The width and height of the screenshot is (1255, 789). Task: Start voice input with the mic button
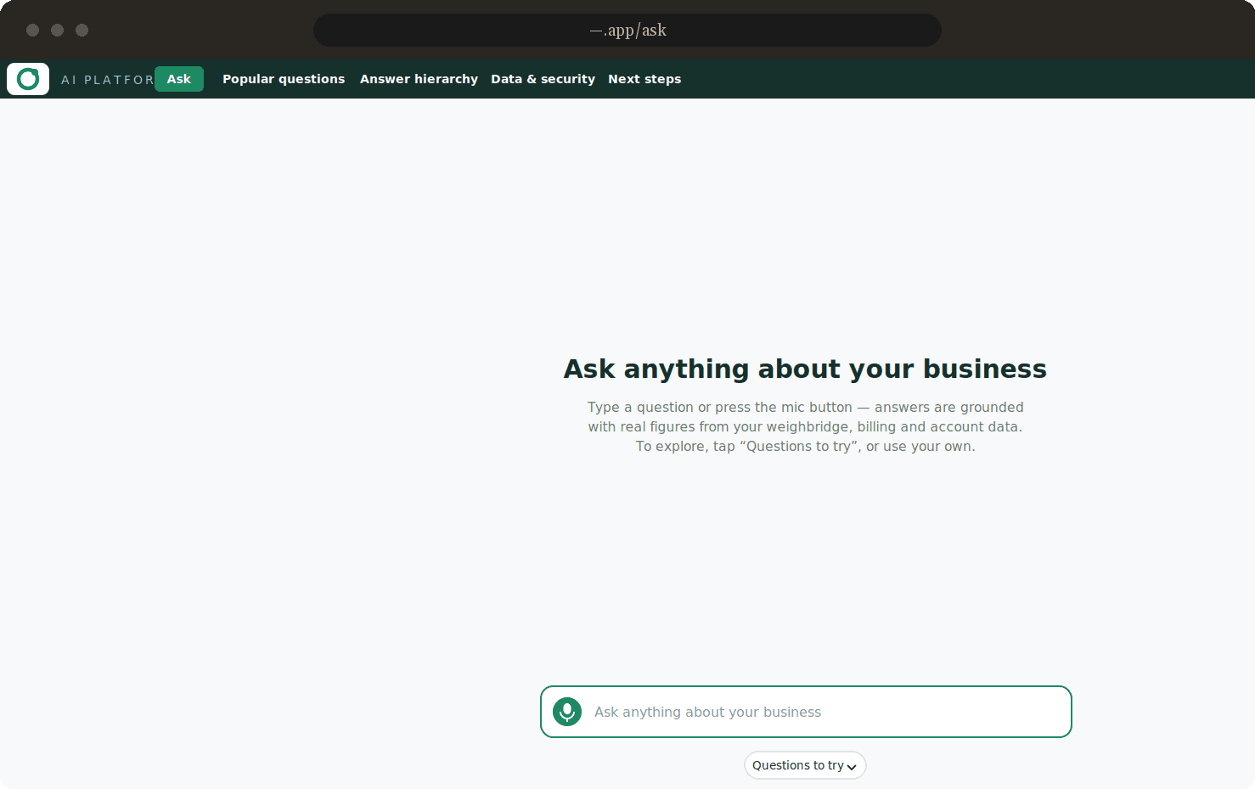click(567, 712)
